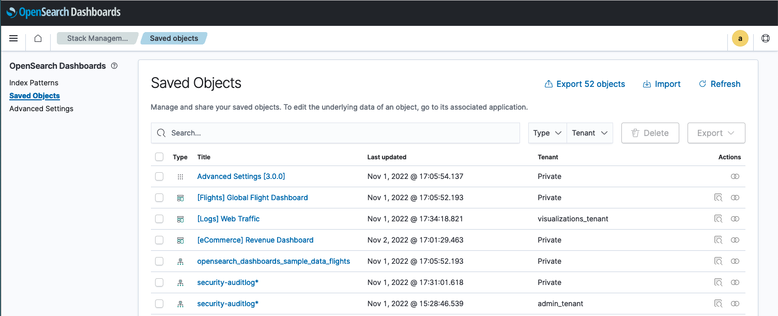View relationships for Private tenant security-auditlog*
778x316 pixels.
735,282
